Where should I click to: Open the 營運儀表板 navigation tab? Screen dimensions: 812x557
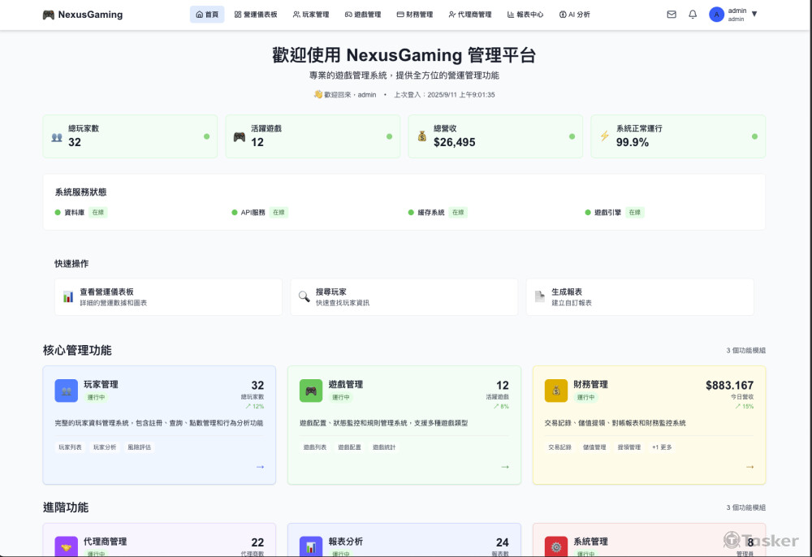point(256,15)
